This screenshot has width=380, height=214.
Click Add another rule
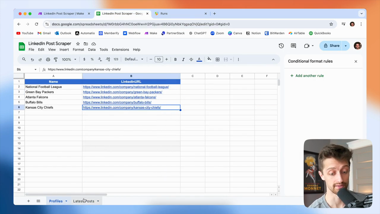(307, 76)
